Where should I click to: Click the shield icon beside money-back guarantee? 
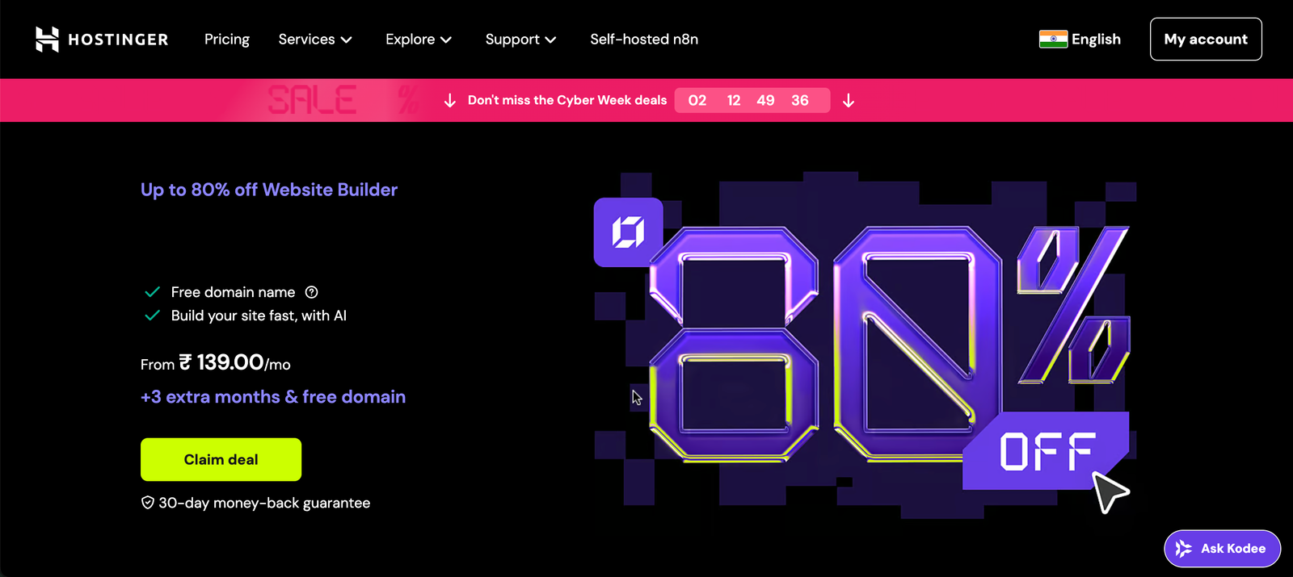pos(148,503)
